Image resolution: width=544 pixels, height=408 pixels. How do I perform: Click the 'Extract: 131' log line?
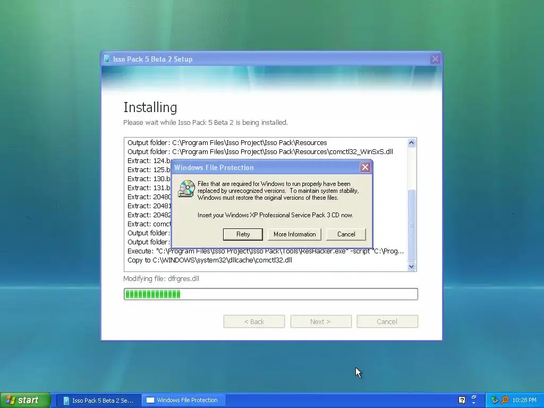149,188
